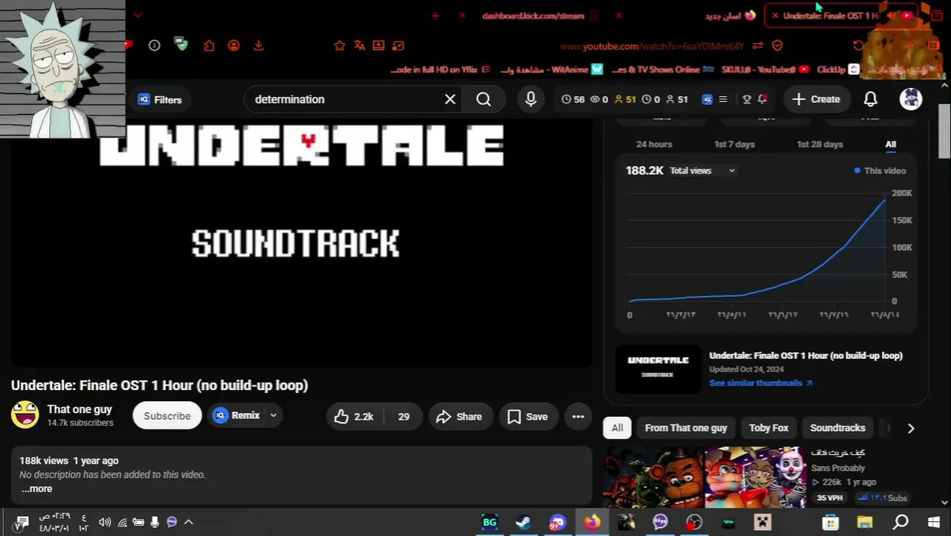Open a new browser tab with plus
This screenshot has width=951, height=536.
point(435,16)
